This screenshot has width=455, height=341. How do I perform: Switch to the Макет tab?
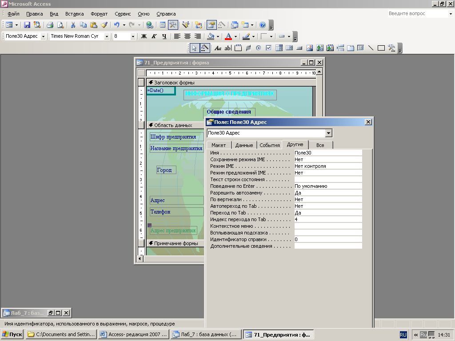(219, 145)
